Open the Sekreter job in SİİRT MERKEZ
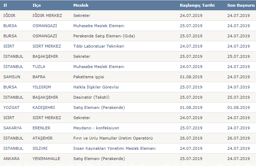 (82, 118)
